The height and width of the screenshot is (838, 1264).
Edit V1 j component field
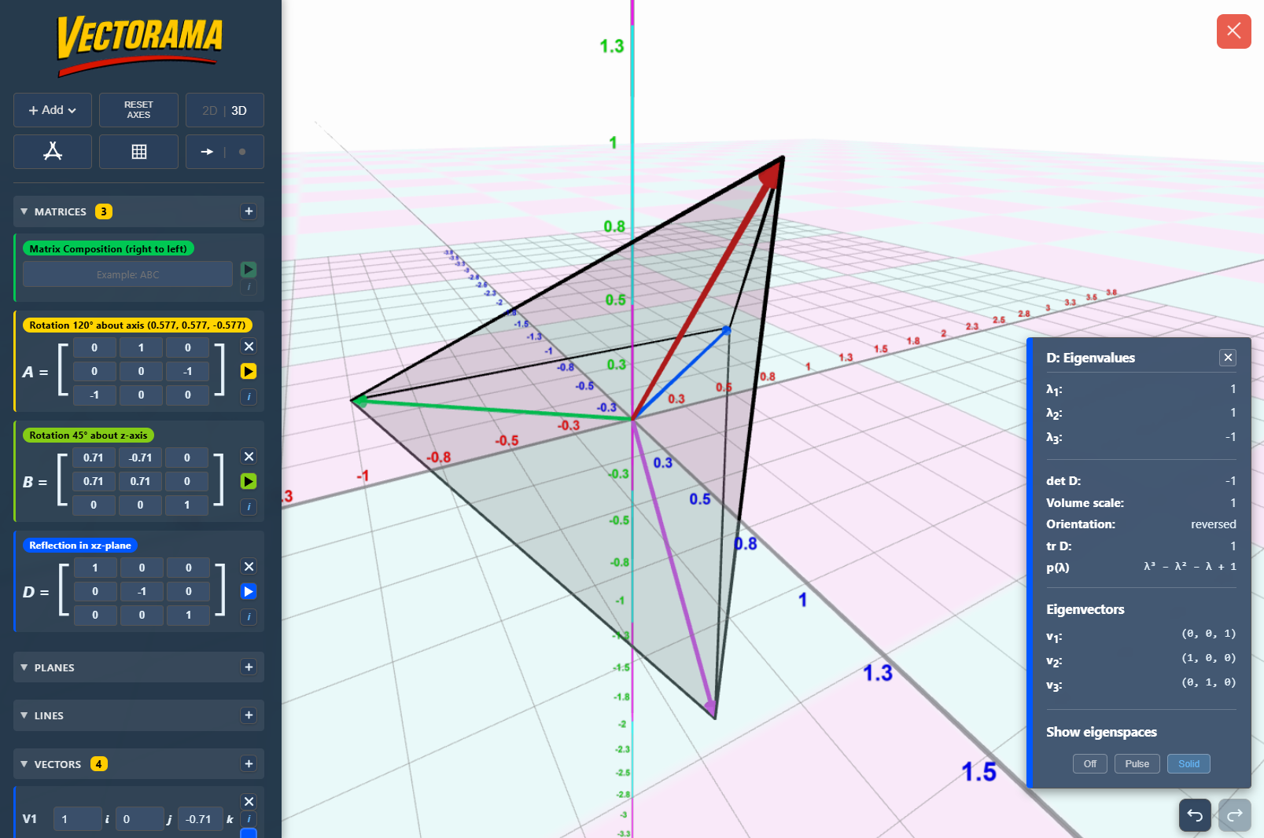pyautogui.click(x=140, y=819)
